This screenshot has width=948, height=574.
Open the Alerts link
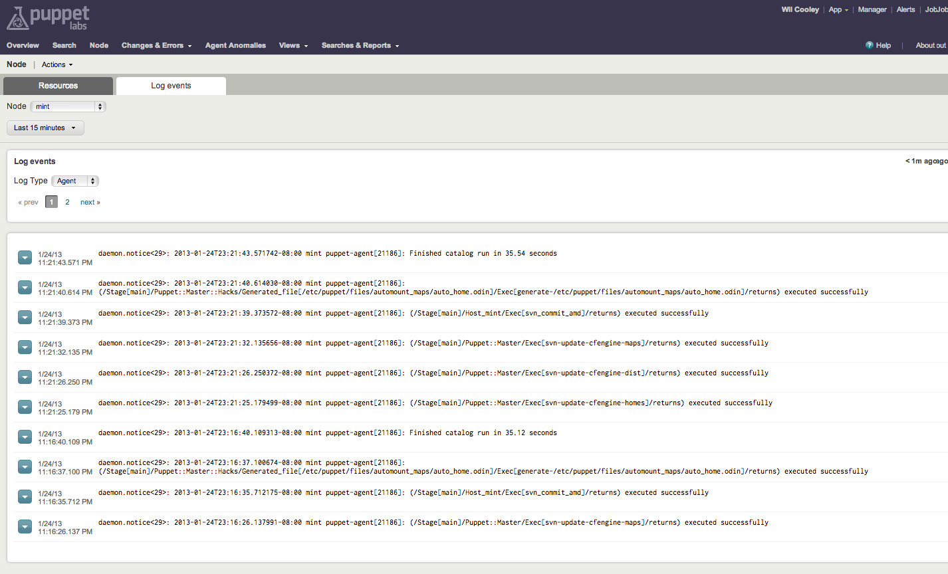pyautogui.click(x=905, y=9)
